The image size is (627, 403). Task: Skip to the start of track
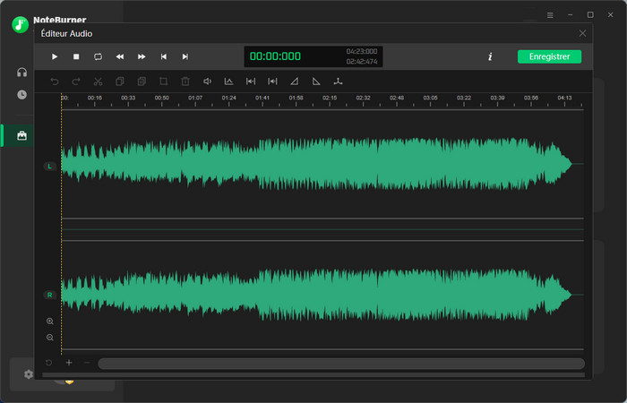163,56
